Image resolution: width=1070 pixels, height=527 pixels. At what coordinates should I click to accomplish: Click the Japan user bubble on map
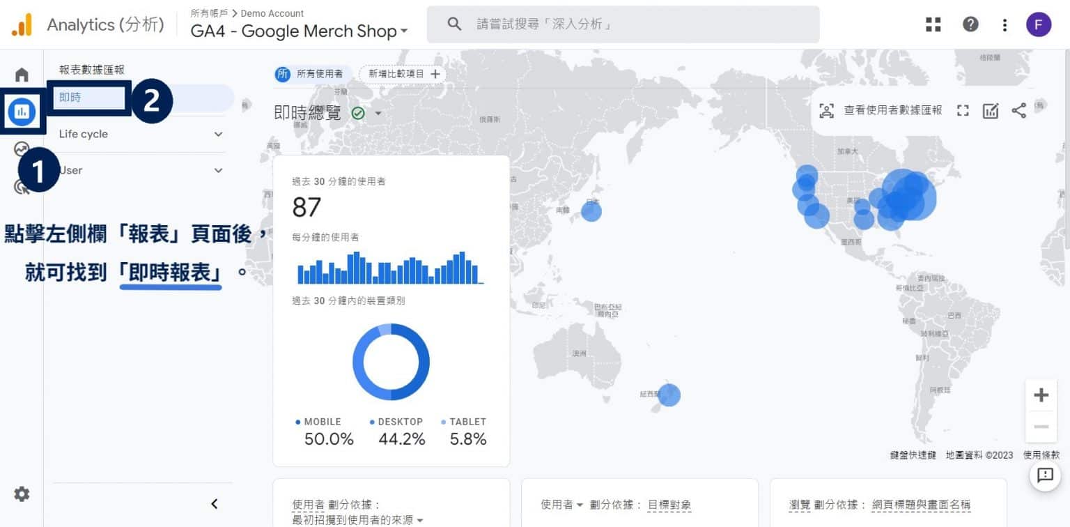coord(591,211)
